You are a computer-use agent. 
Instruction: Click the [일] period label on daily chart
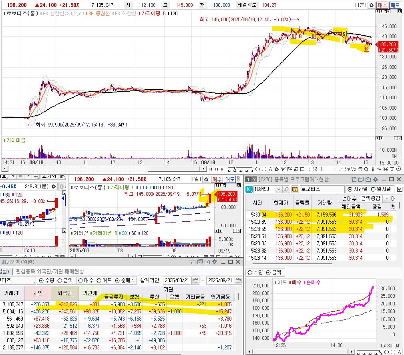[197, 179]
